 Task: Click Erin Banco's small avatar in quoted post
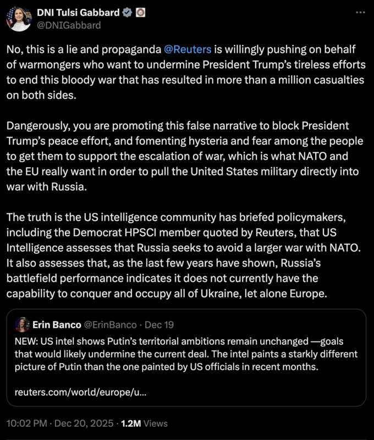pos(22,324)
